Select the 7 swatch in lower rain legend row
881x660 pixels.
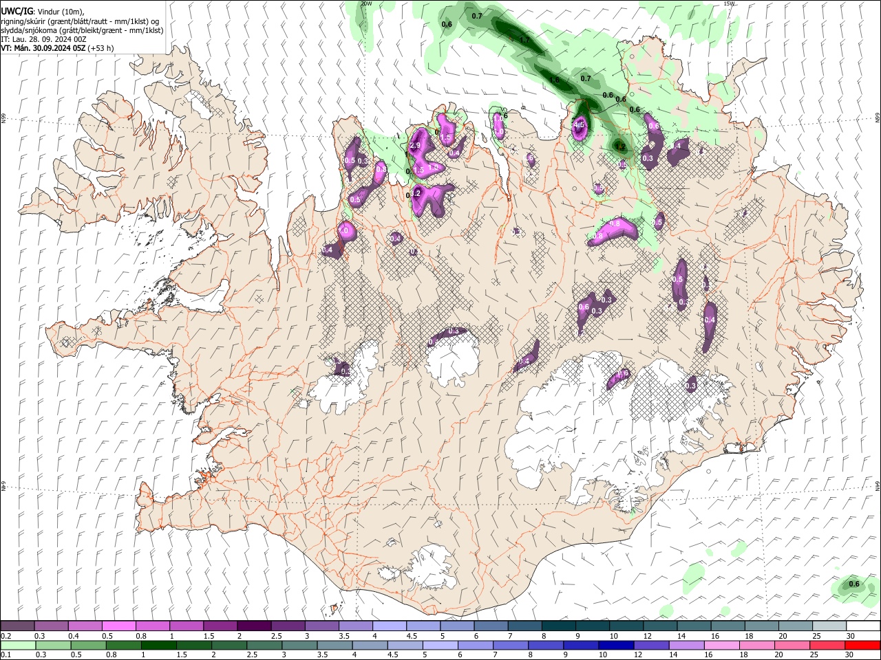(x=510, y=645)
